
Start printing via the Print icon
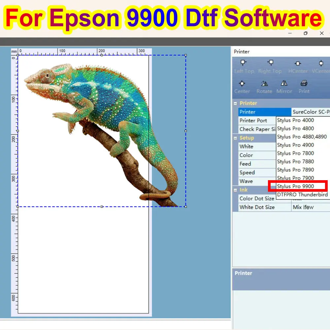304,86
